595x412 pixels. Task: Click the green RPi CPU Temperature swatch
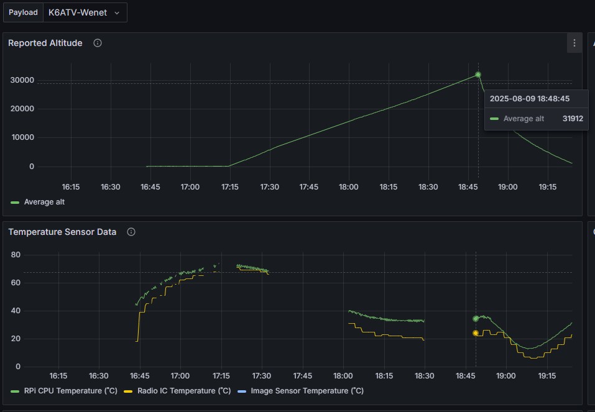[15, 391]
